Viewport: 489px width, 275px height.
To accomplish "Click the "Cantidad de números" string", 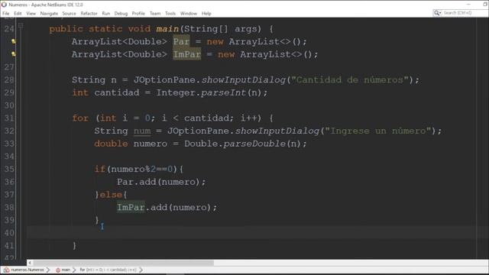I will [x=350, y=79].
